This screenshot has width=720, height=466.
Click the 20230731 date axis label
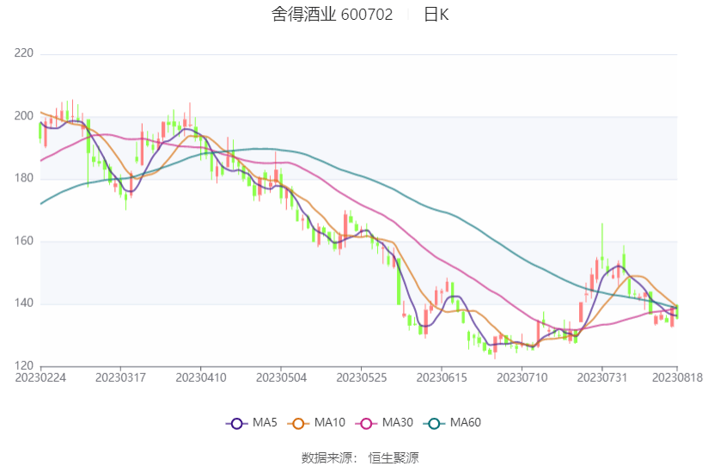(601, 377)
